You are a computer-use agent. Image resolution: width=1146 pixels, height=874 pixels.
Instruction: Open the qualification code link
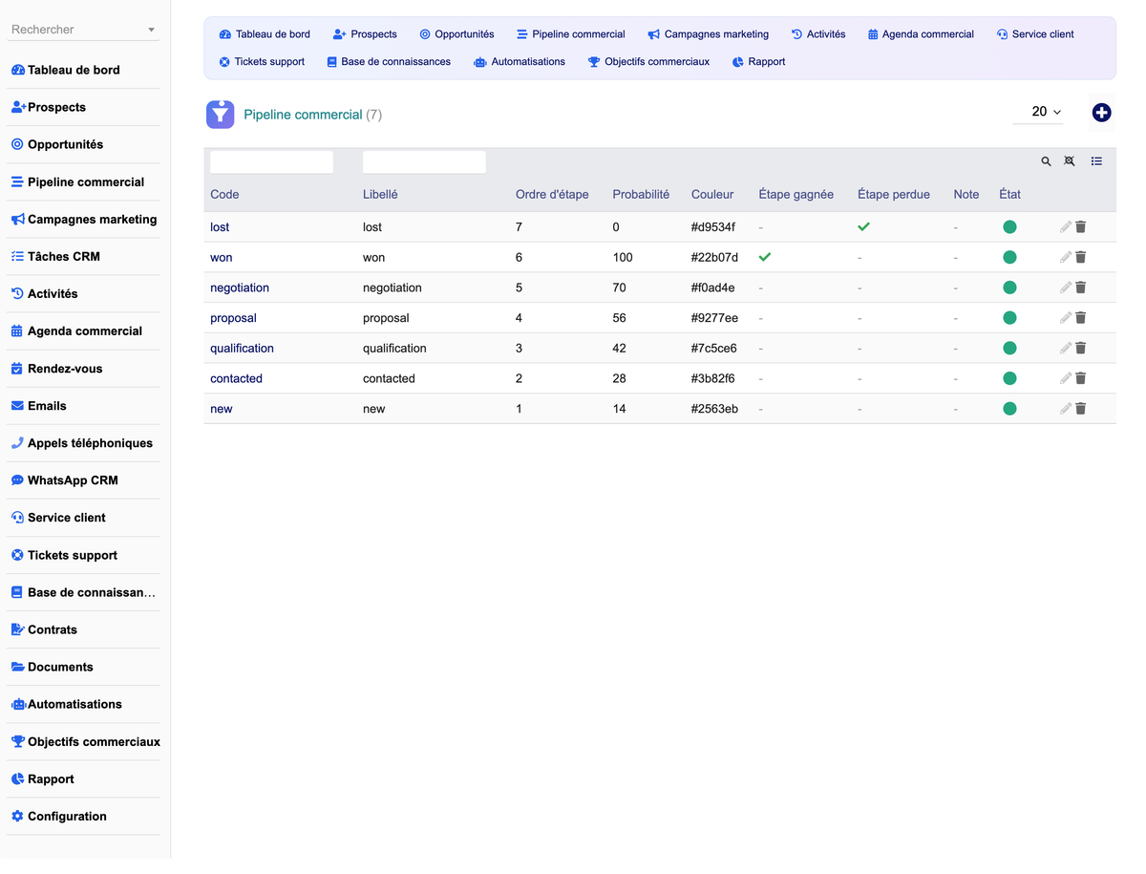pyautogui.click(x=242, y=349)
